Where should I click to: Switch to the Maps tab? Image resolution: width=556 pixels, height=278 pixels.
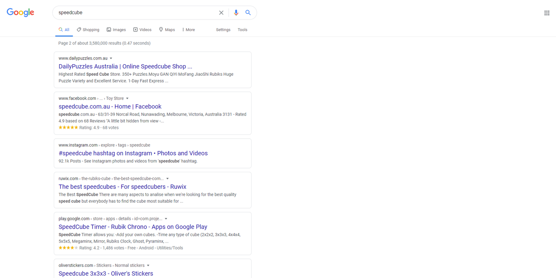click(x=167, y=30)
